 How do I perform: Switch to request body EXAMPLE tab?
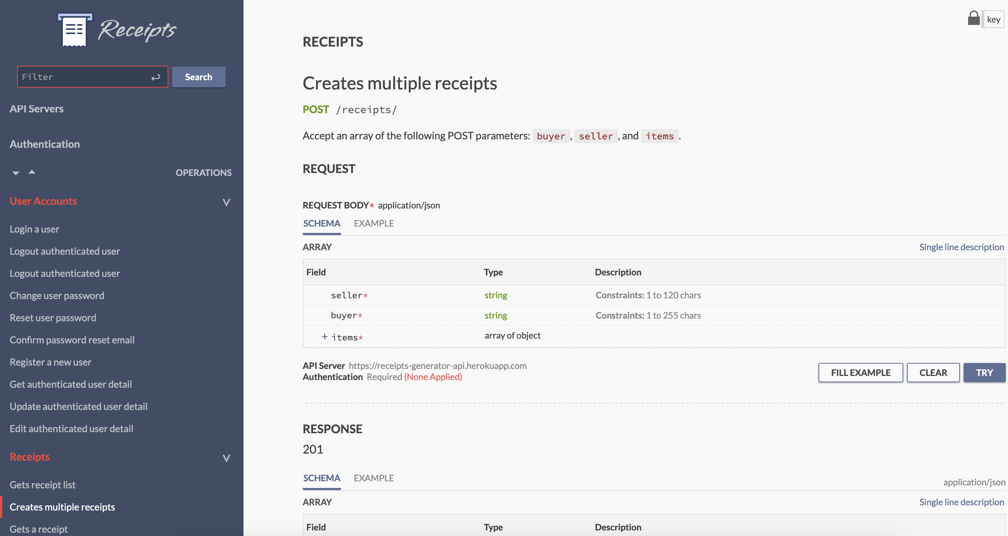tap(373, 223)
